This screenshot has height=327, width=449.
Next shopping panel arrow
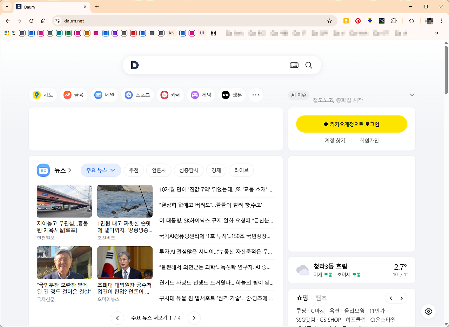[x=402, y=299]
